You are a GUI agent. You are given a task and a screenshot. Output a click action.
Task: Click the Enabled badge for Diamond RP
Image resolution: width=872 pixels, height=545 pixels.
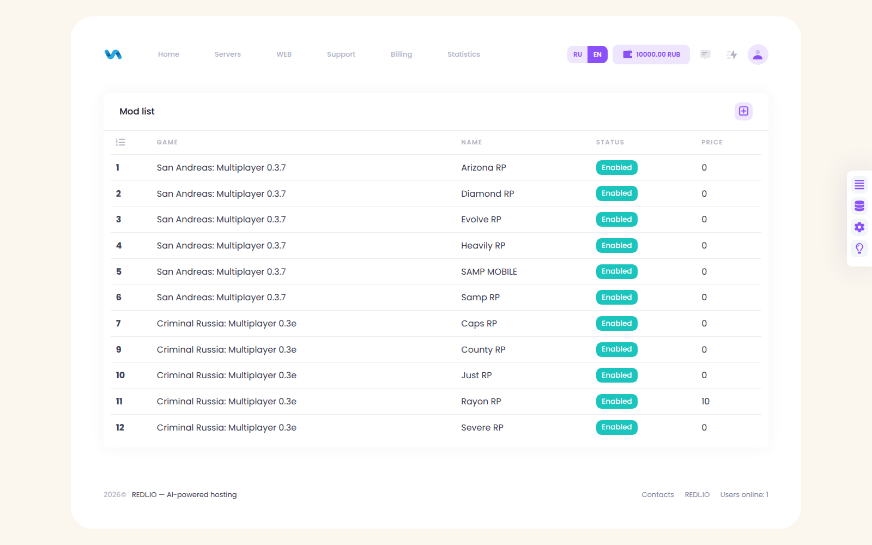(617, 193)
